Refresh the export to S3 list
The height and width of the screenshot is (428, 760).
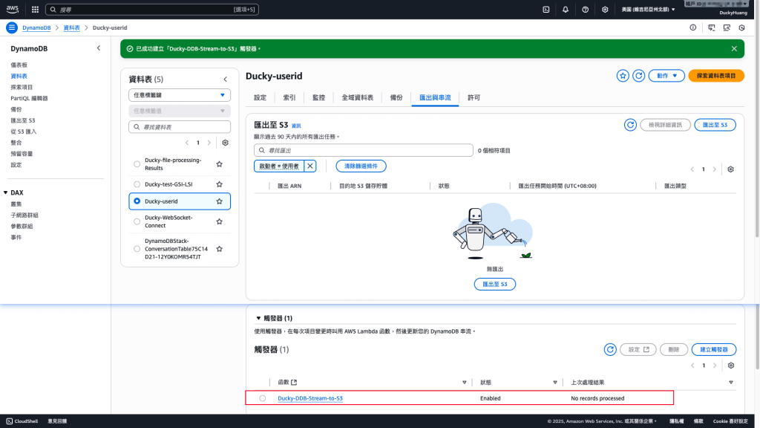(630, 125)
